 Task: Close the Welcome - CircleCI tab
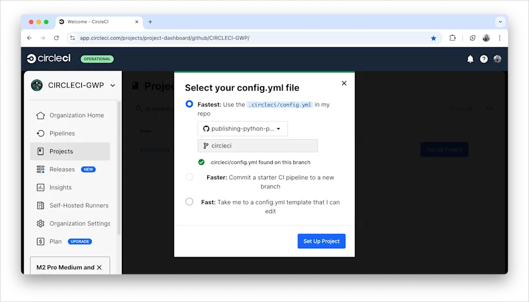137,22
